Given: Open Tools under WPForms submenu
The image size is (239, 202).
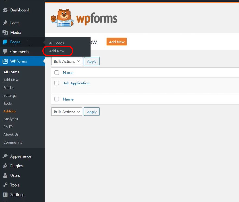Looking at the screenshot, I should [8, 103].
